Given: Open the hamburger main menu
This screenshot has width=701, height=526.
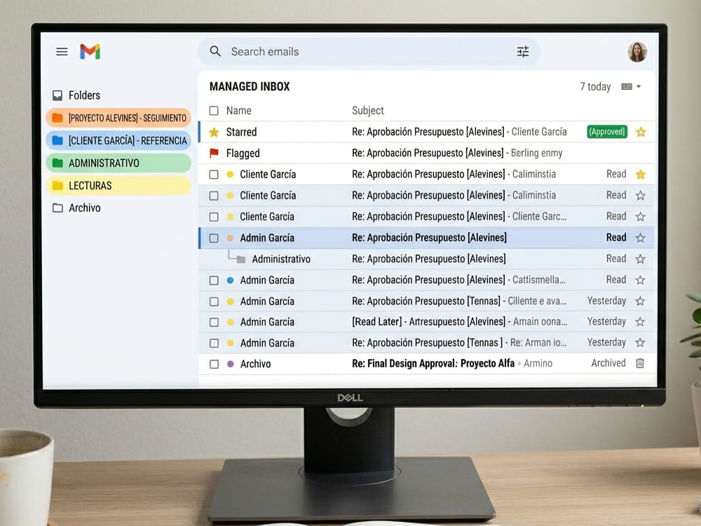Looking at the screenshot, I should point(62,51).
